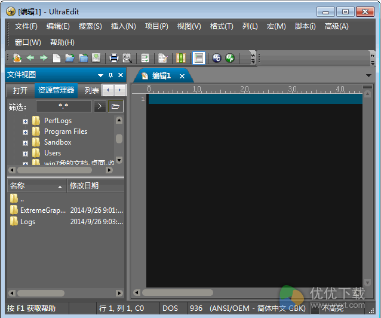
Task: Click the DOS line-ending status bar entry
Action: (x=170, y=308)
